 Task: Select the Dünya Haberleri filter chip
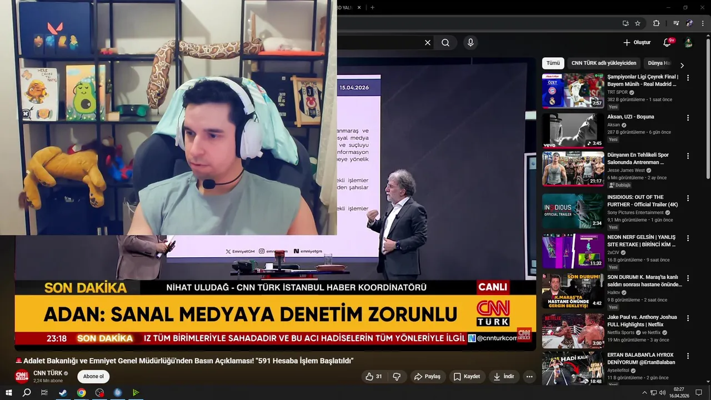tap(659, 63)
